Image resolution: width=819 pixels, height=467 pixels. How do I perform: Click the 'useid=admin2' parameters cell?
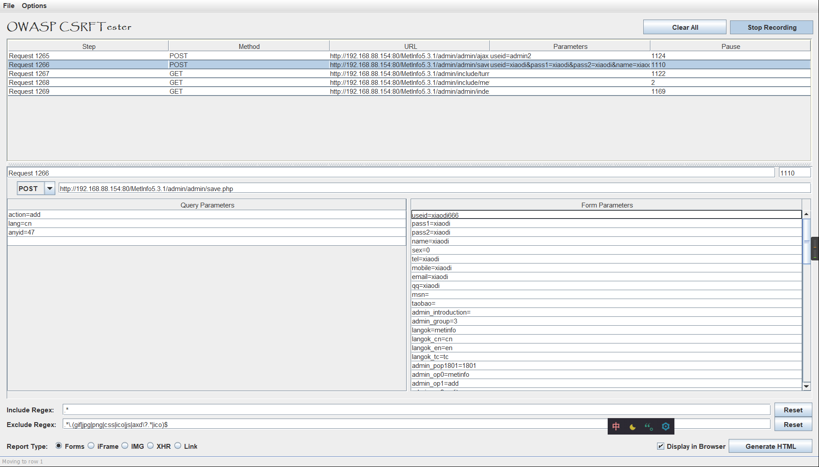coord(570,56)
